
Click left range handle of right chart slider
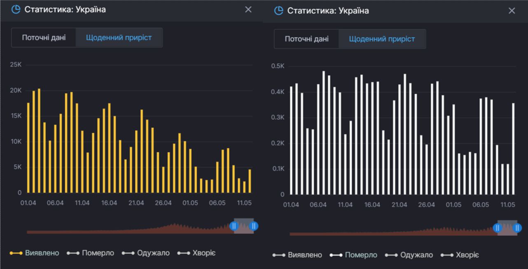point(498,228)
